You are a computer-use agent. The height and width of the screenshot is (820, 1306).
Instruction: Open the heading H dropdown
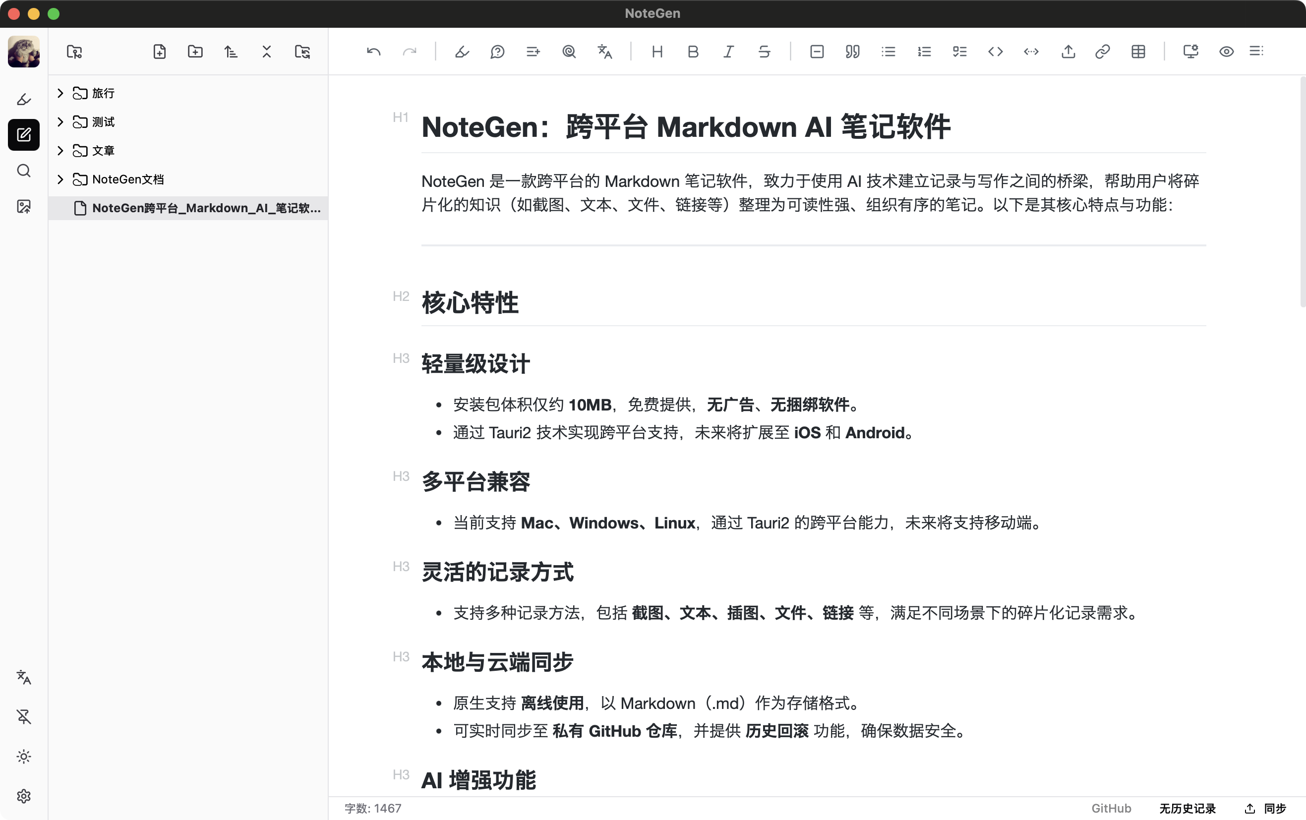point(657,52)
